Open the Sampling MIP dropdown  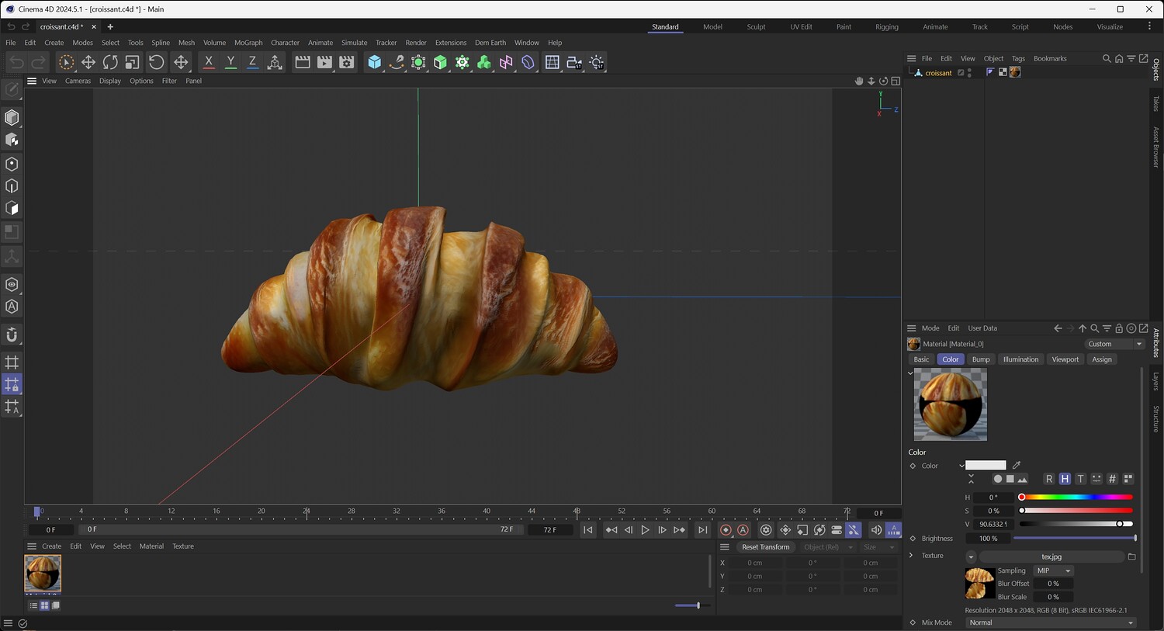[1053, 570]
